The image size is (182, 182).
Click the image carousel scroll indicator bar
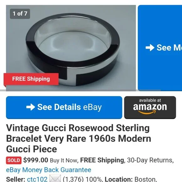[80, 90]
